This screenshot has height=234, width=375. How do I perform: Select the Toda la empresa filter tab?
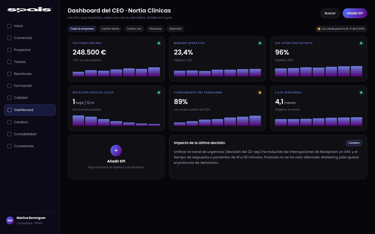[x=82, y=29]
